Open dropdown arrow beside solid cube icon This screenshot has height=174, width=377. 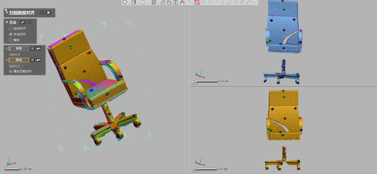coord(138,3)
